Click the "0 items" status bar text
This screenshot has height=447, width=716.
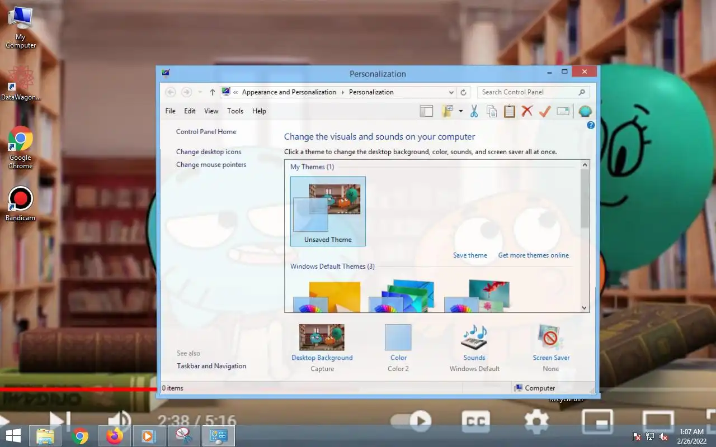173,388
